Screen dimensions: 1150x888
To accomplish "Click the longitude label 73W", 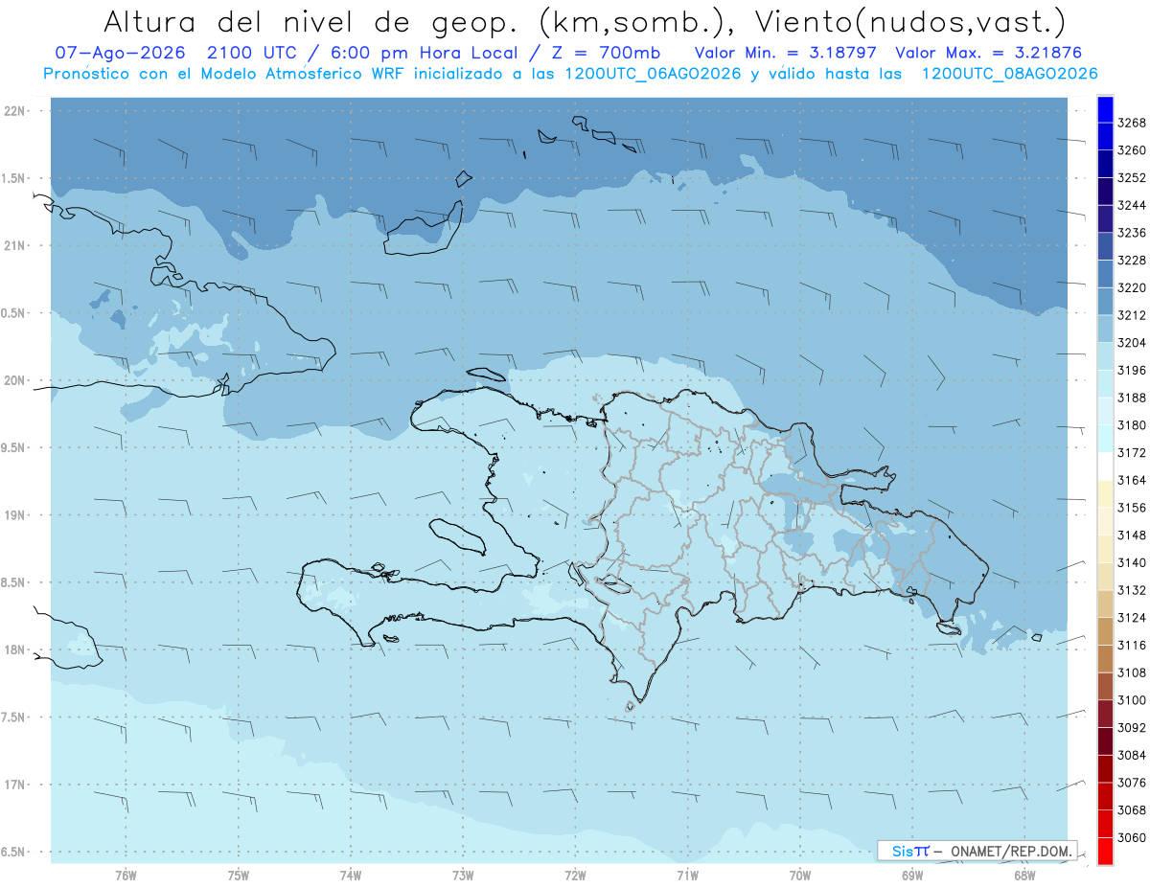I will tap(463, 875).
